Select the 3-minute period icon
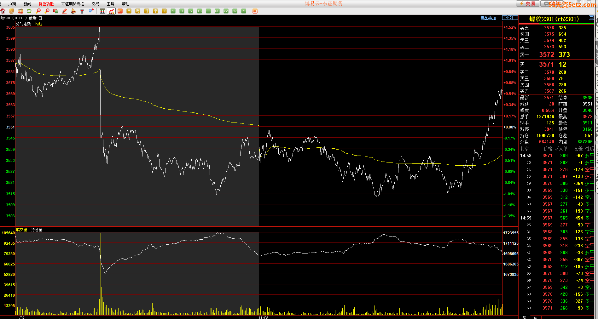The width and height of the screenshot is (598, 319). (x=182, y=11)
